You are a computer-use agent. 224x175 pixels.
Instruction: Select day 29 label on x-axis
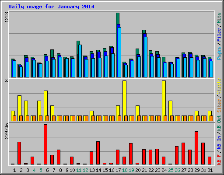(197, 170)
